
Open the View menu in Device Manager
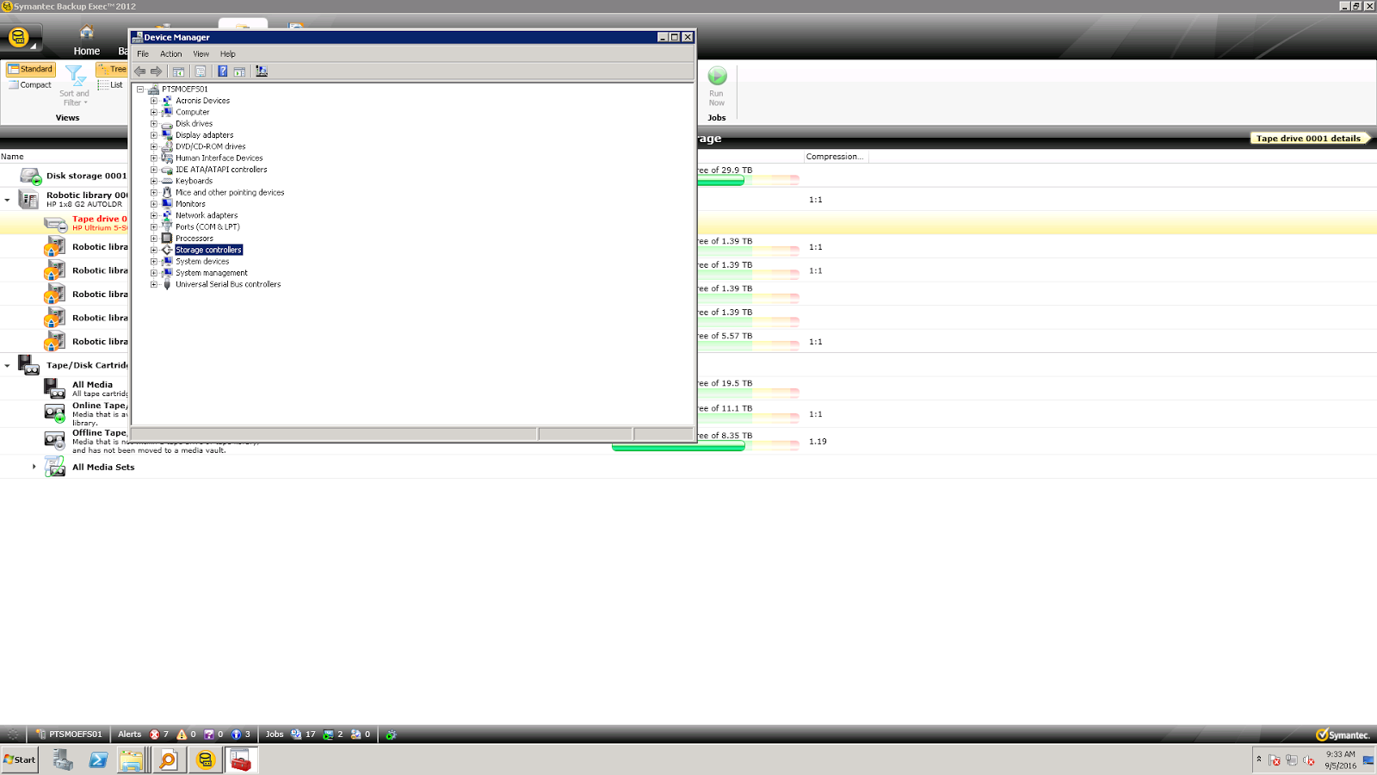(201, 53)
